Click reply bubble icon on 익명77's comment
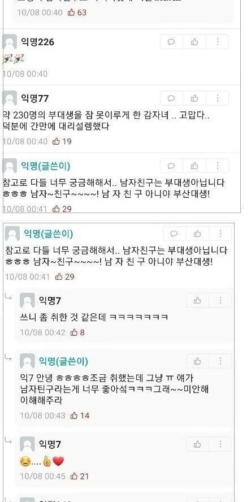The width and height of the screenshot is (251, 502). pyautogui.click(x=171, y=98)
